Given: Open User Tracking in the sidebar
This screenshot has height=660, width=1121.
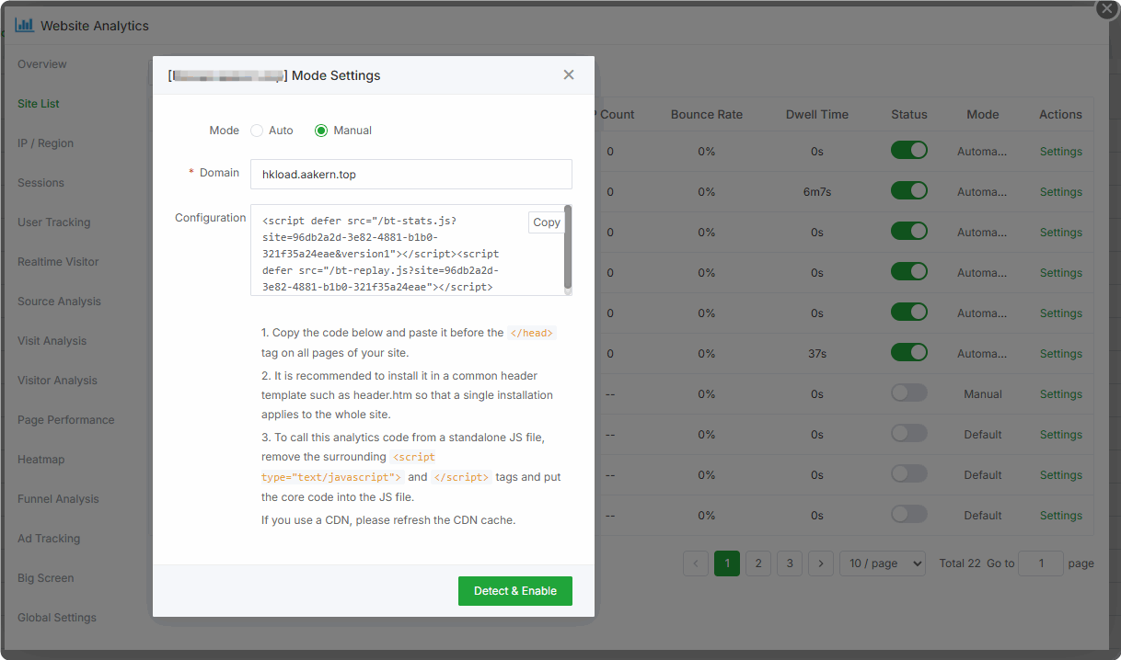Looking at the screenshot, I should point(54,222).
